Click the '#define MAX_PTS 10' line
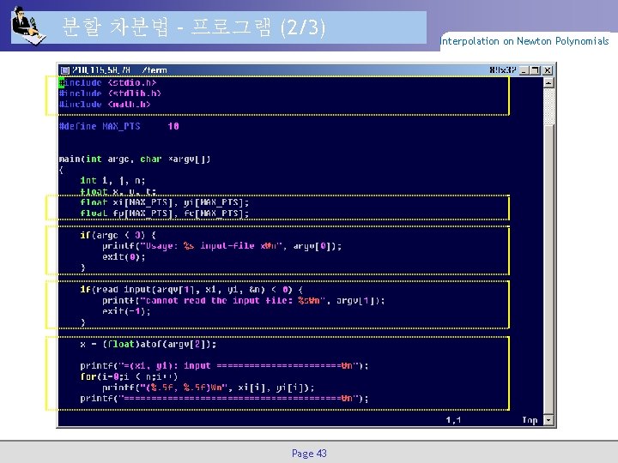This screenshot has height=463, width=618. pyautogui.click(x=118, y=126)
